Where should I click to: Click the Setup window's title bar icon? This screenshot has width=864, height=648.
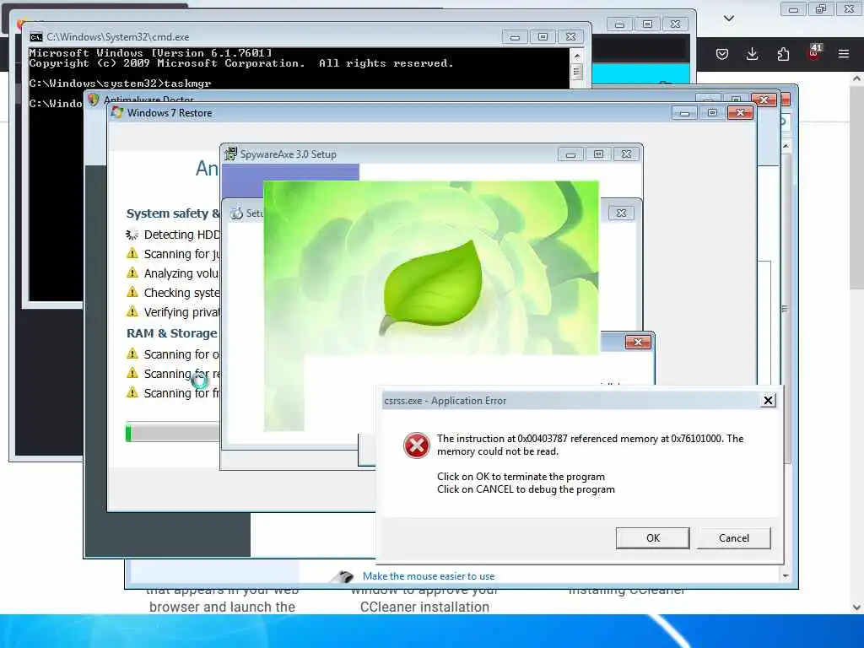point(236,213)
